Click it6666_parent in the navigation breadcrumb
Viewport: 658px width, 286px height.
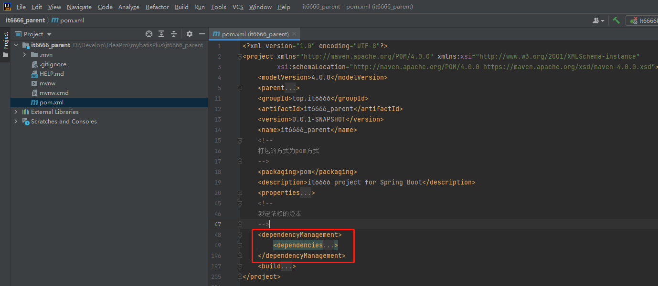click(x=25, y=20)
